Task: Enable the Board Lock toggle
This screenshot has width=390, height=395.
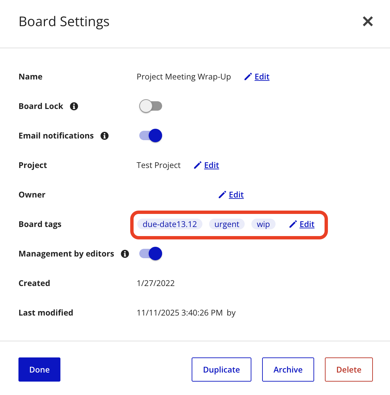Action: [151, 106]
